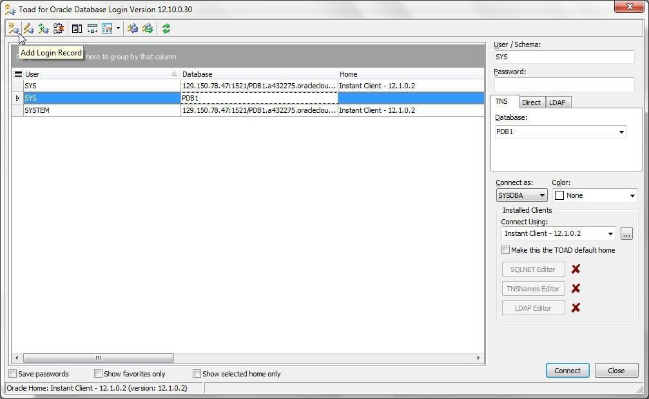The image size is (649, 399).
Task: Tick Make this the TOAD default home
Action: tap(505, 250)
